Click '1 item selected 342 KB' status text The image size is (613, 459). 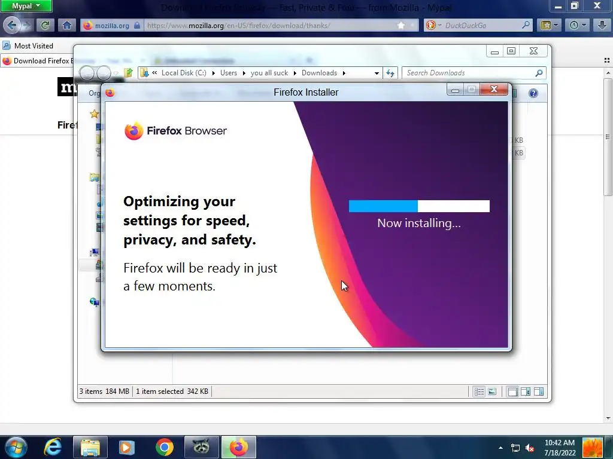(172, 391)
